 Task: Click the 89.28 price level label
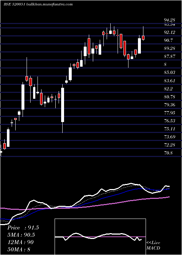(x=170, y=48)
